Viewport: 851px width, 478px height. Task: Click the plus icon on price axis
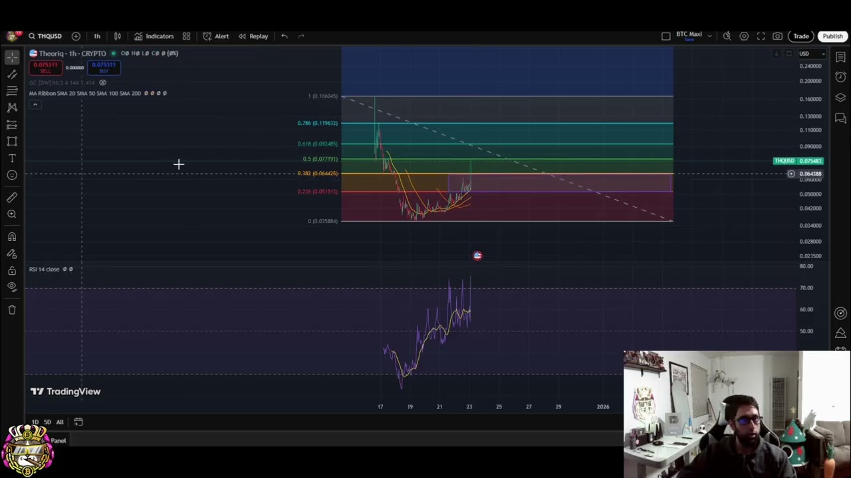click(791, 174)
